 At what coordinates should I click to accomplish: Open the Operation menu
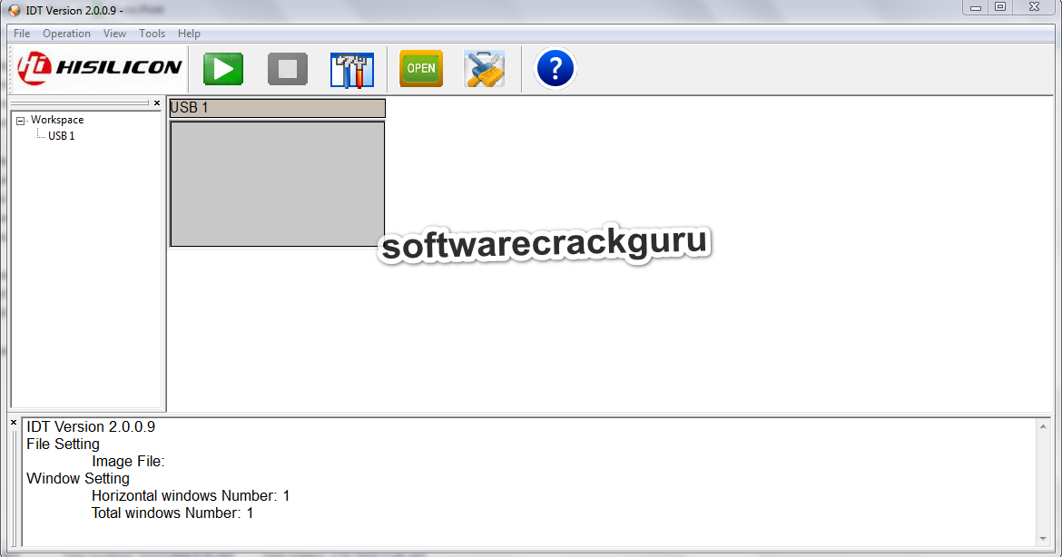[66, 34]
